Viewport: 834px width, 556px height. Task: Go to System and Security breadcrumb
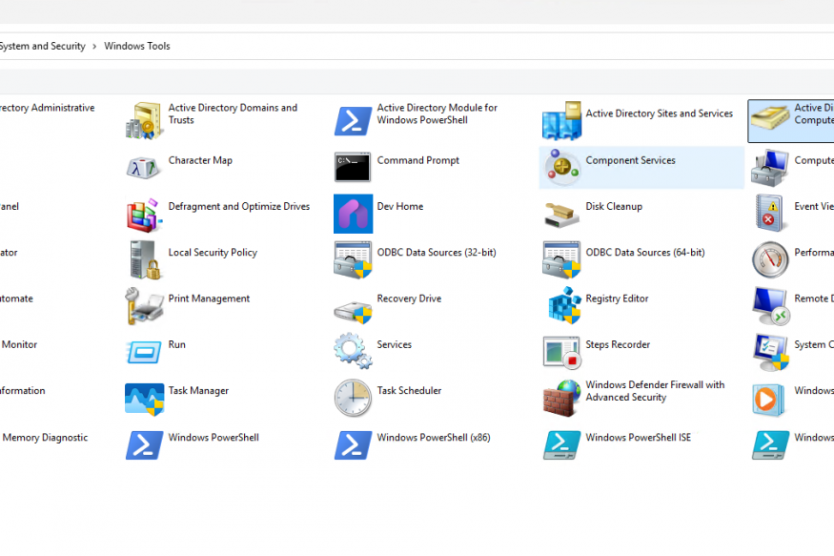coord(42,46)
